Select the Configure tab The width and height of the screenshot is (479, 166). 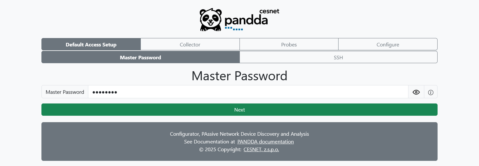click(388, 44)
